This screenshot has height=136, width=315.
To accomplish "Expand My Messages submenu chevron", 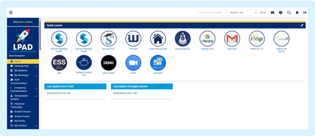I will click(x=36, y=76).
